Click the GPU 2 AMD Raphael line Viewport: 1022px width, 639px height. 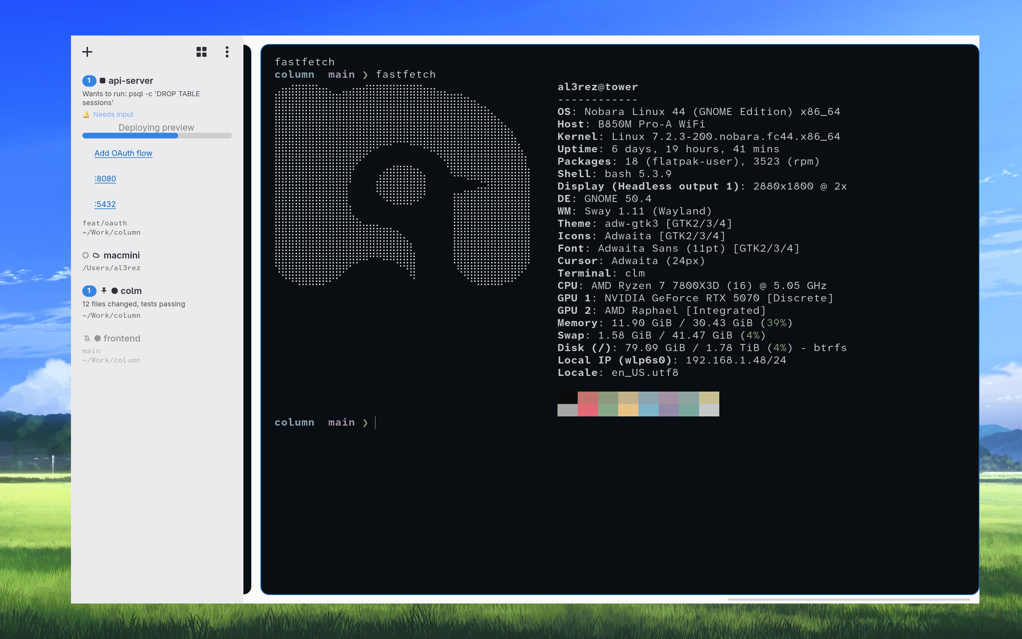662,311
